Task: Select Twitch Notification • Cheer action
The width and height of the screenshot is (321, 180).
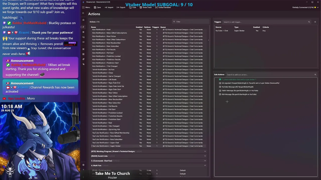Action: coord(148,73)
